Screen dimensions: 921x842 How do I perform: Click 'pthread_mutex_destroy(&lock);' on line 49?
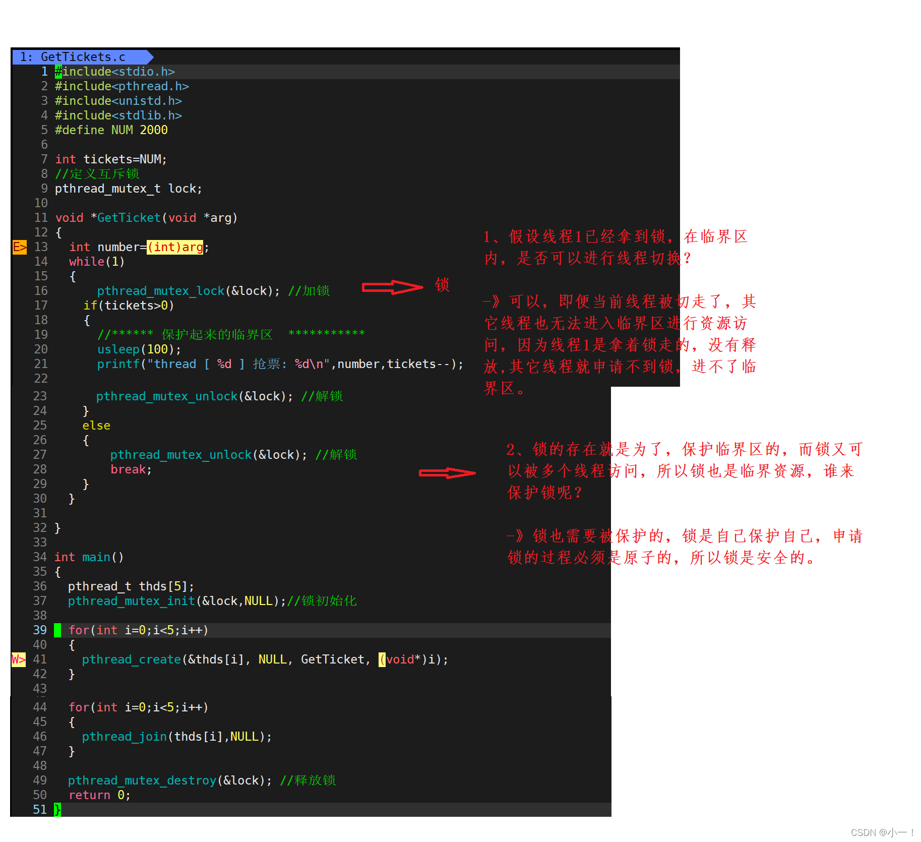[x=170, y=780]
